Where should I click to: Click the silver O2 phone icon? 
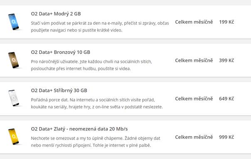tap(14, 98)
